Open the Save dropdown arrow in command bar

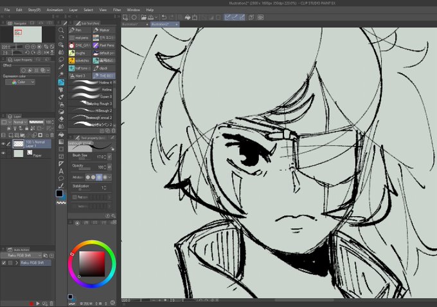(x=156, y=17)
